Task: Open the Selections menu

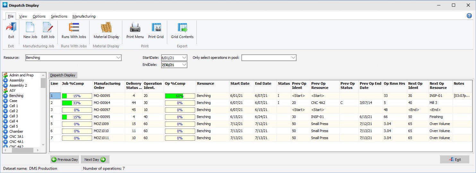Action: tap(59, 16)
